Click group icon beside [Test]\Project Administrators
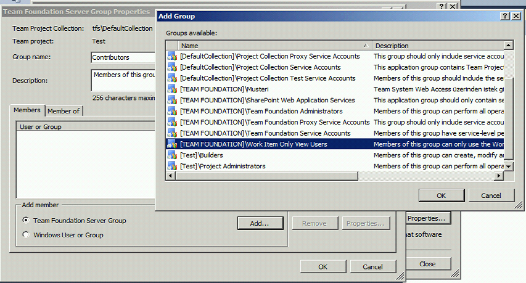526x283 pixels. pos(172,166)
